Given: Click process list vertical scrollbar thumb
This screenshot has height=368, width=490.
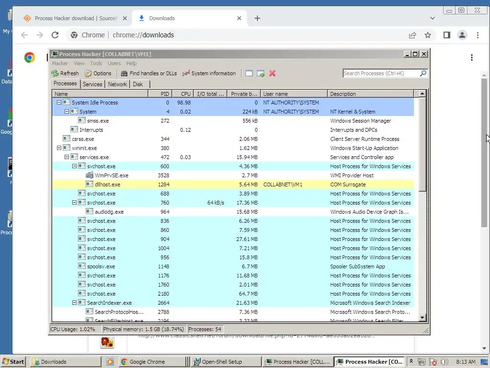Looking at the screenshot, I should pos(422,144).
